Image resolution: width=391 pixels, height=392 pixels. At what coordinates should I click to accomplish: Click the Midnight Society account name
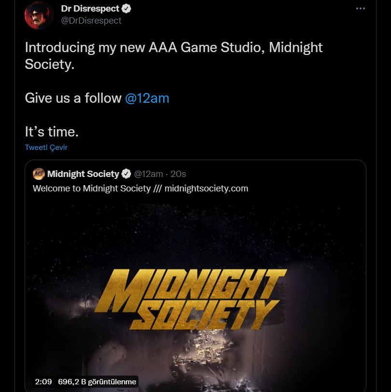[83, 174]
